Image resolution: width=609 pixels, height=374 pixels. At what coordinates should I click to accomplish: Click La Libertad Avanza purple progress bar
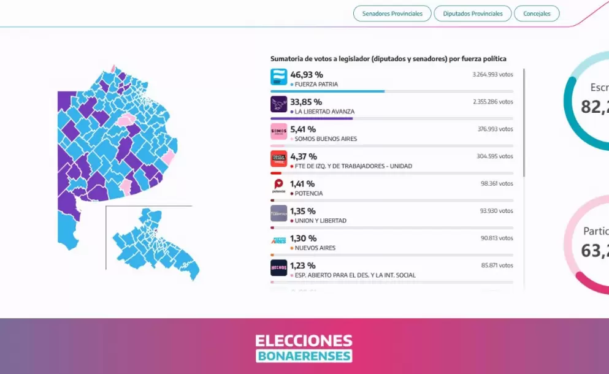(312, 118)
